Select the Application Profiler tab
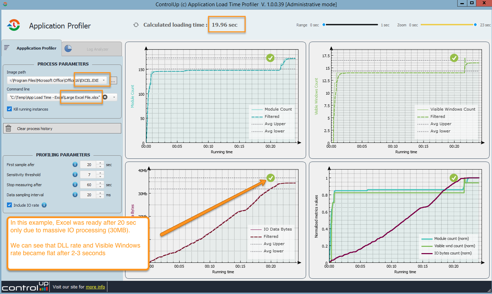Screen dimensions: 492x294 coord(32,48)
